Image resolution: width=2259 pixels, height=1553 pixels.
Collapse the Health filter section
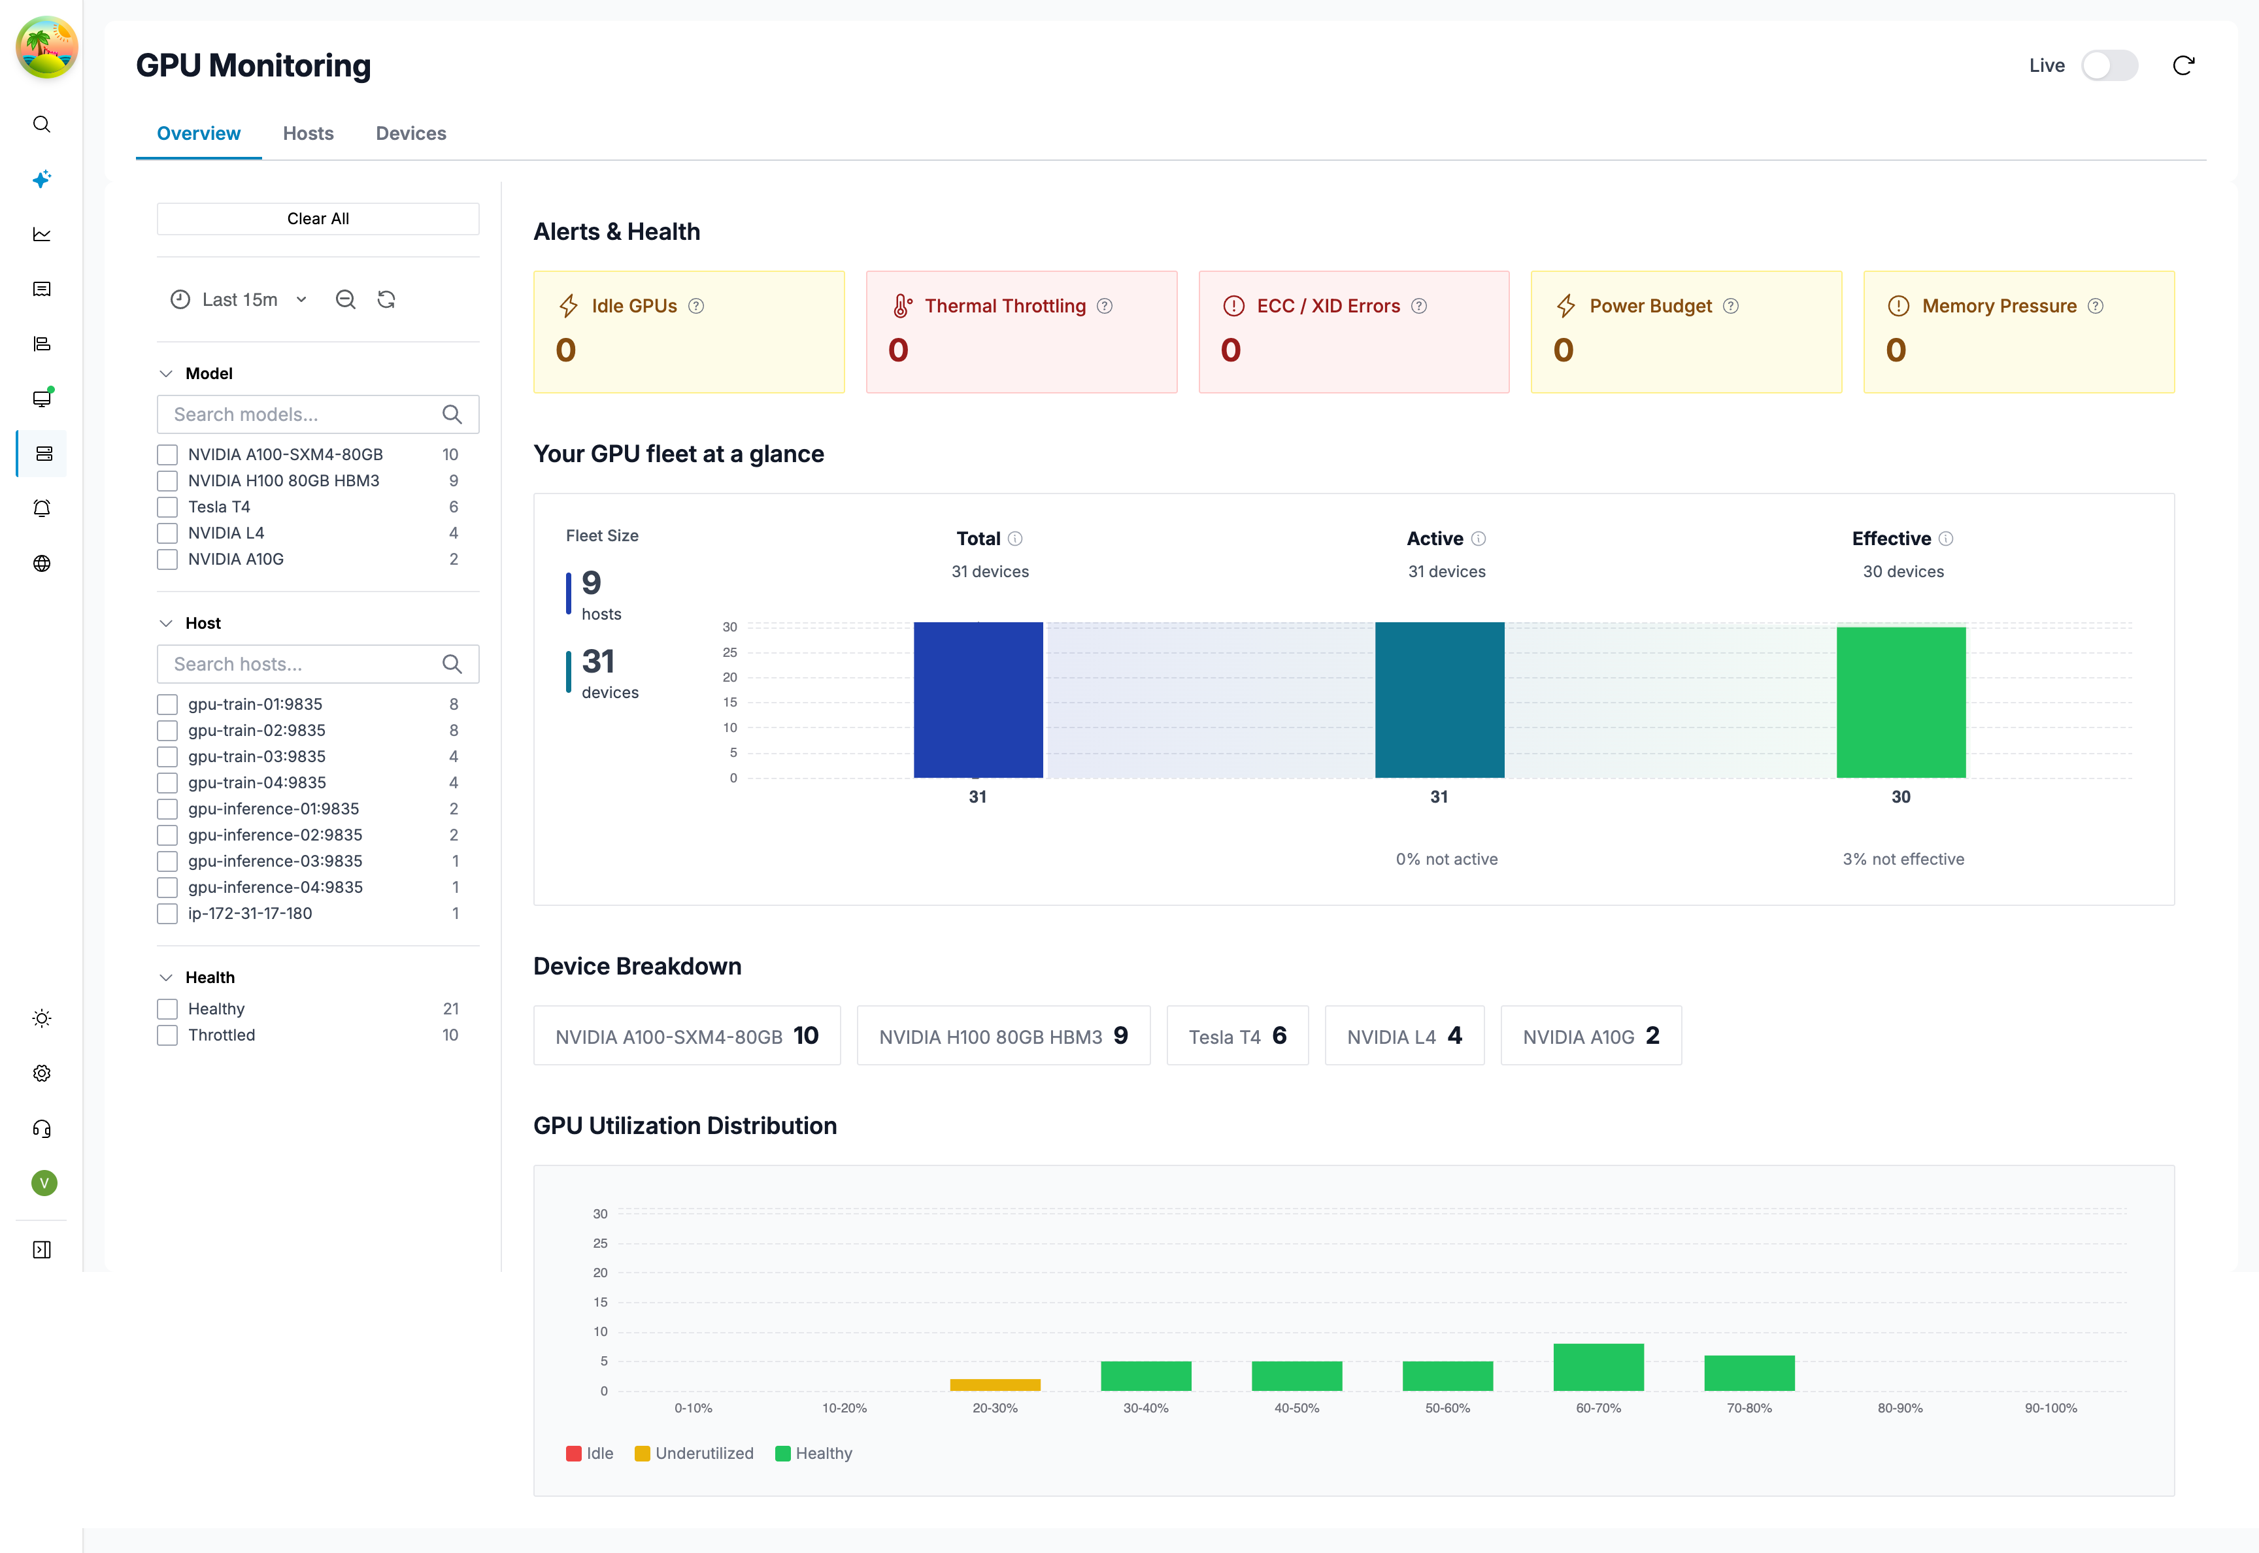tap(167, 977)
